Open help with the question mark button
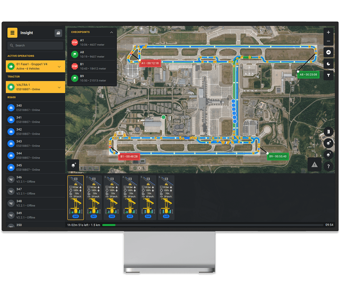The width and height of the screenshot is (340, 297). click(x=328, y=166)
